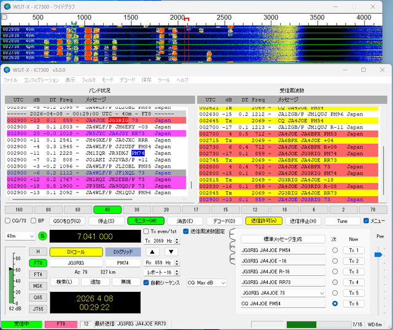This screenshot has height=330, width=393.
Task: Enable the BP checkbox
Action: [x=33, y=221]
